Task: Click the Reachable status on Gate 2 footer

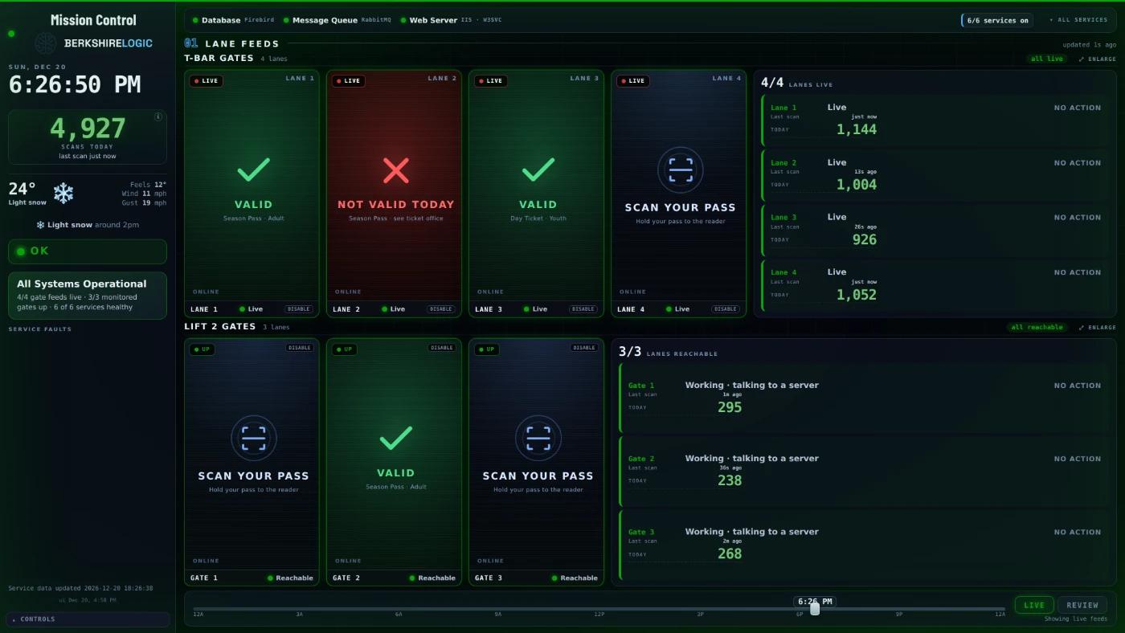Action: (x=432, y=578)
